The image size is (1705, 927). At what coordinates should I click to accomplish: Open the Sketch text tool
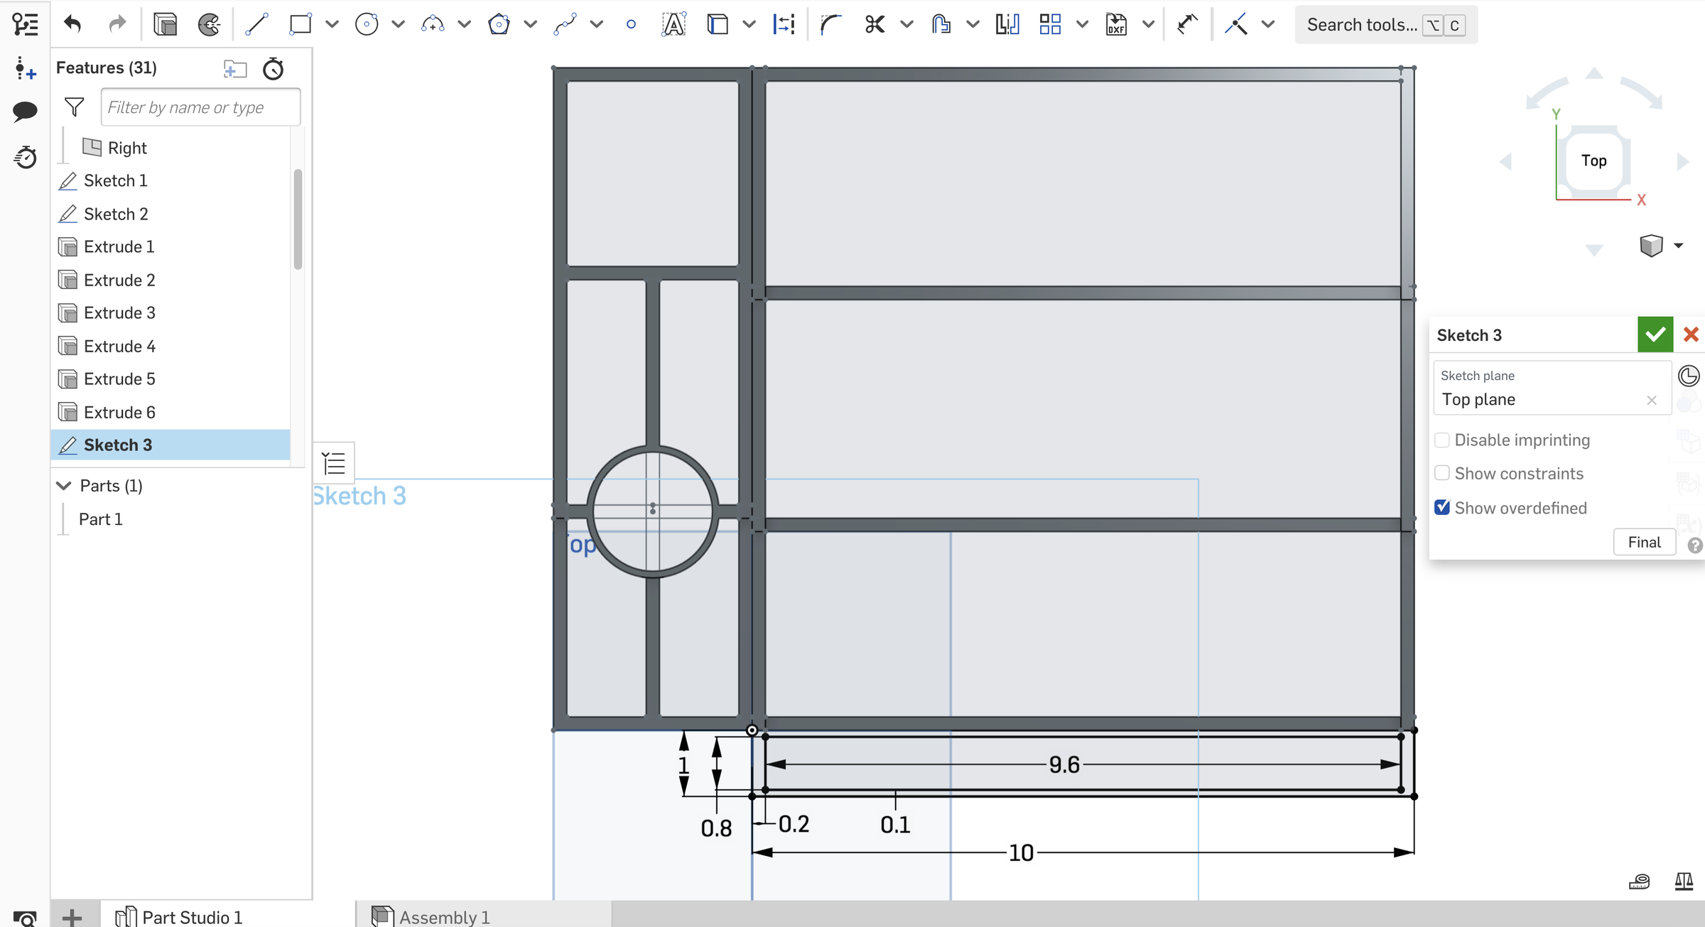click(673, 24)
